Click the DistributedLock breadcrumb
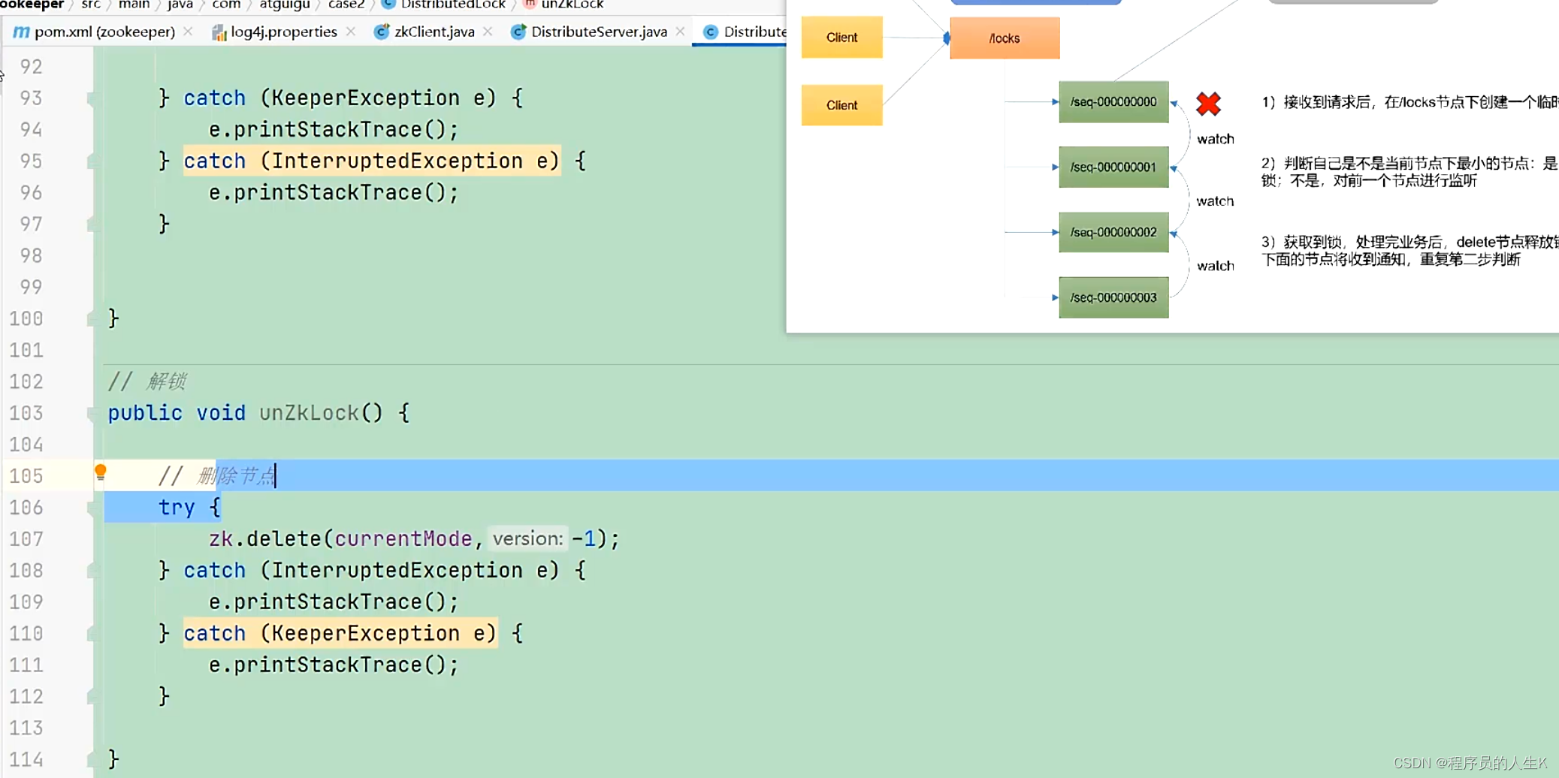Image resolution: width=1559 pixels, height=778 pixels. point(453,5)
